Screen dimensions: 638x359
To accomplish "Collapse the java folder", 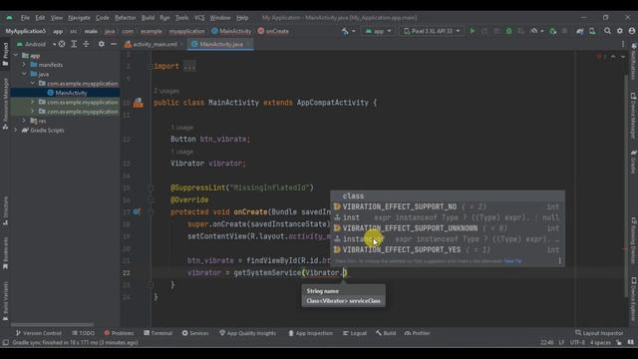I will pyautogui.click(x=24, y=74).
